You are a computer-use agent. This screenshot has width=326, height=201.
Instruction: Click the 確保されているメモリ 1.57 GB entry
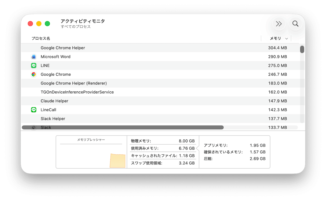pos(235,152)
